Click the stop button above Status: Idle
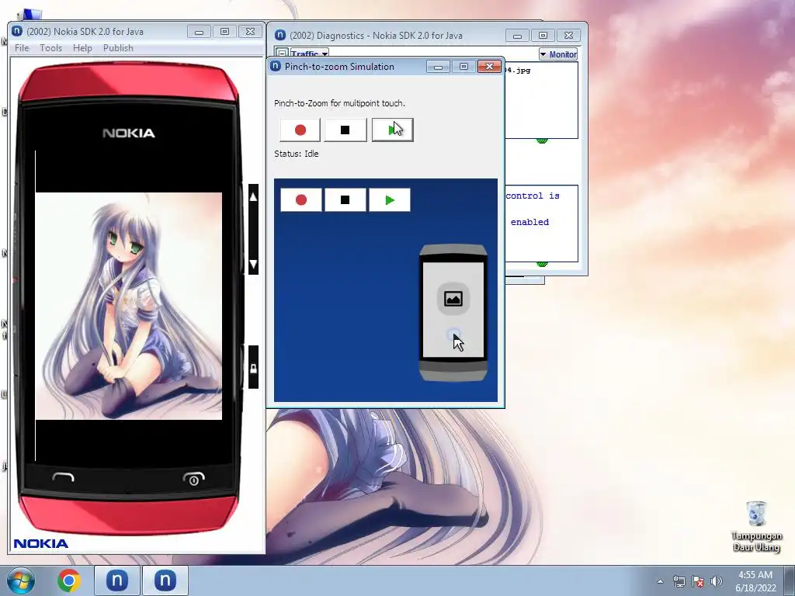795x596 pixels. [345, 130]
